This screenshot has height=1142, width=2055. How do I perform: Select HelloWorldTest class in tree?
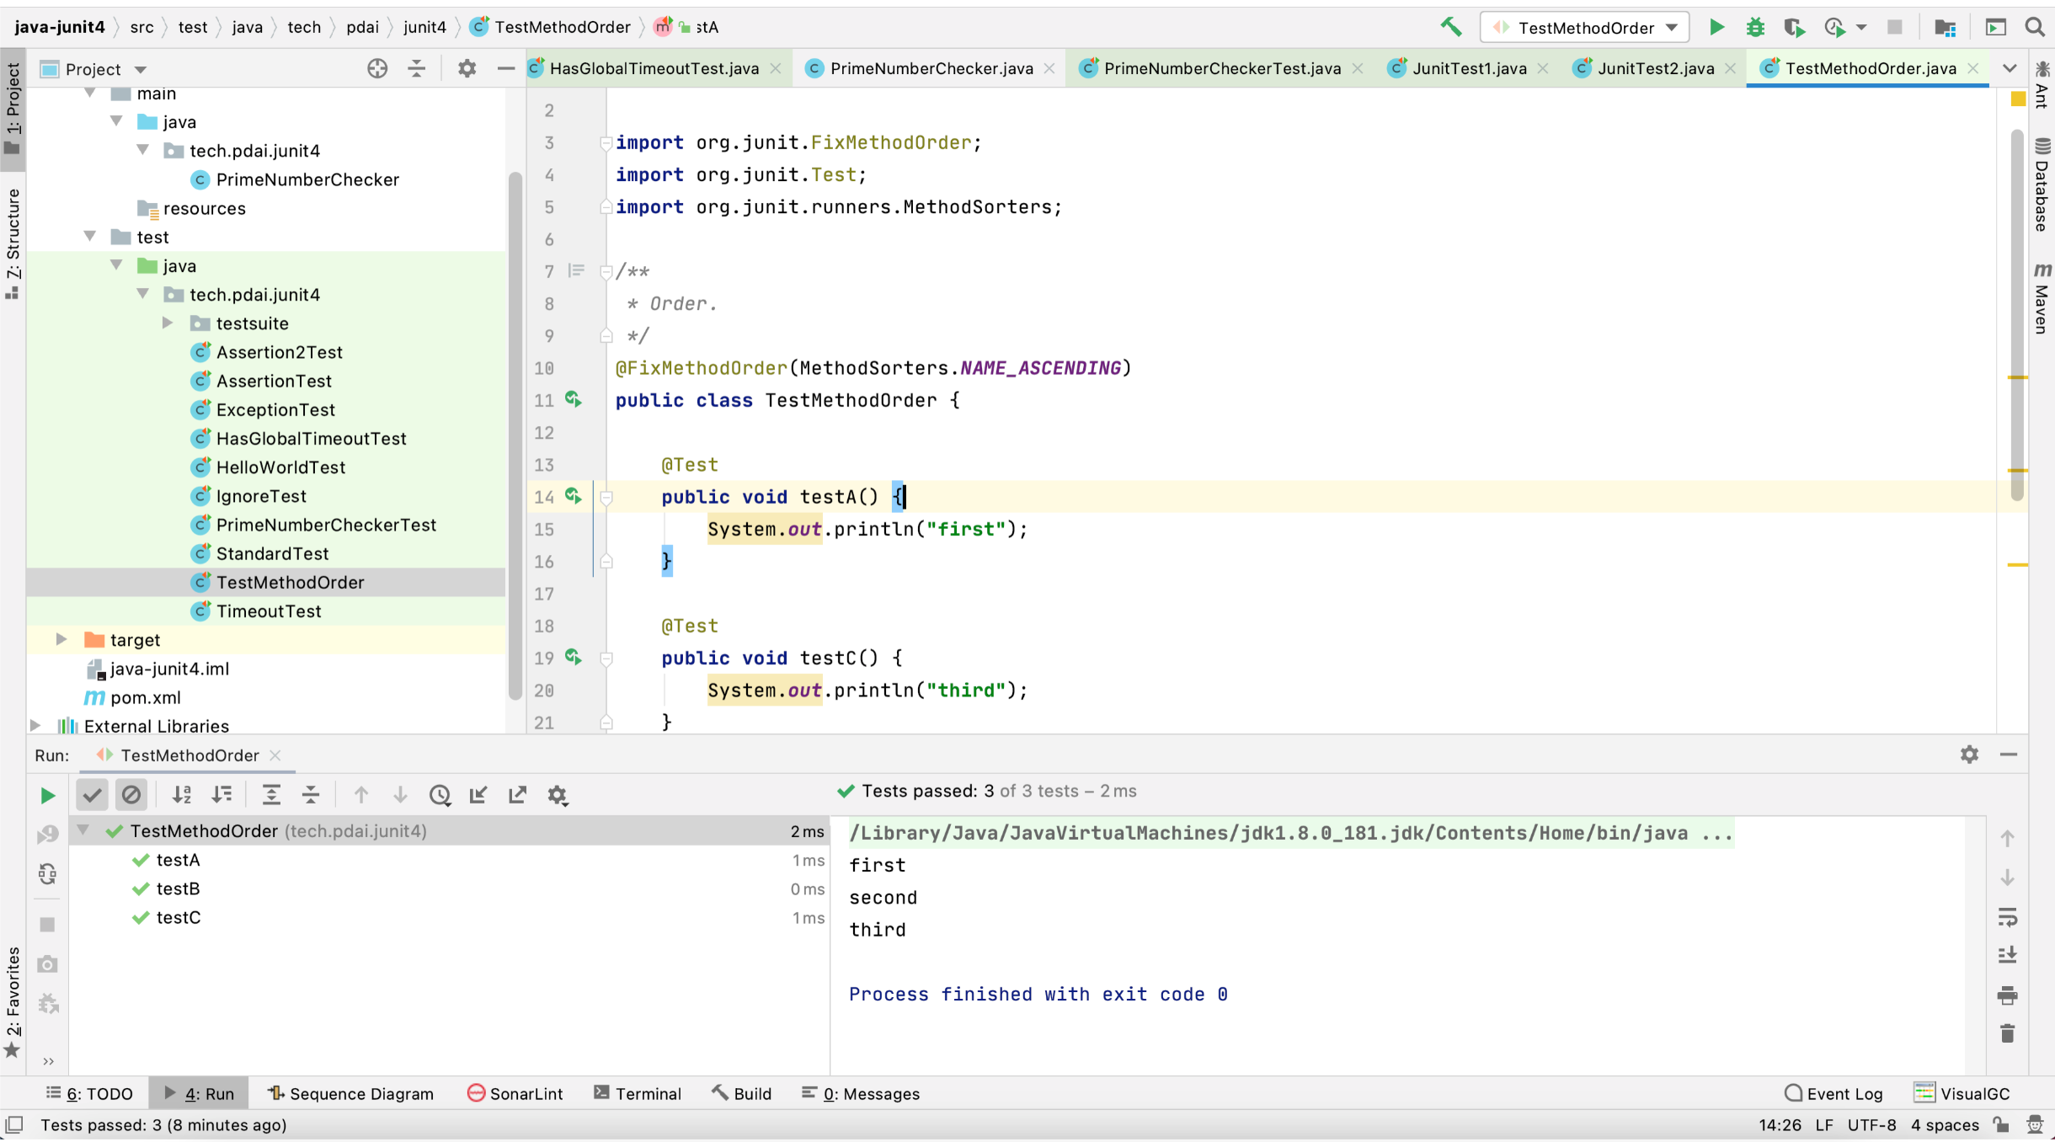pos(280,467)
